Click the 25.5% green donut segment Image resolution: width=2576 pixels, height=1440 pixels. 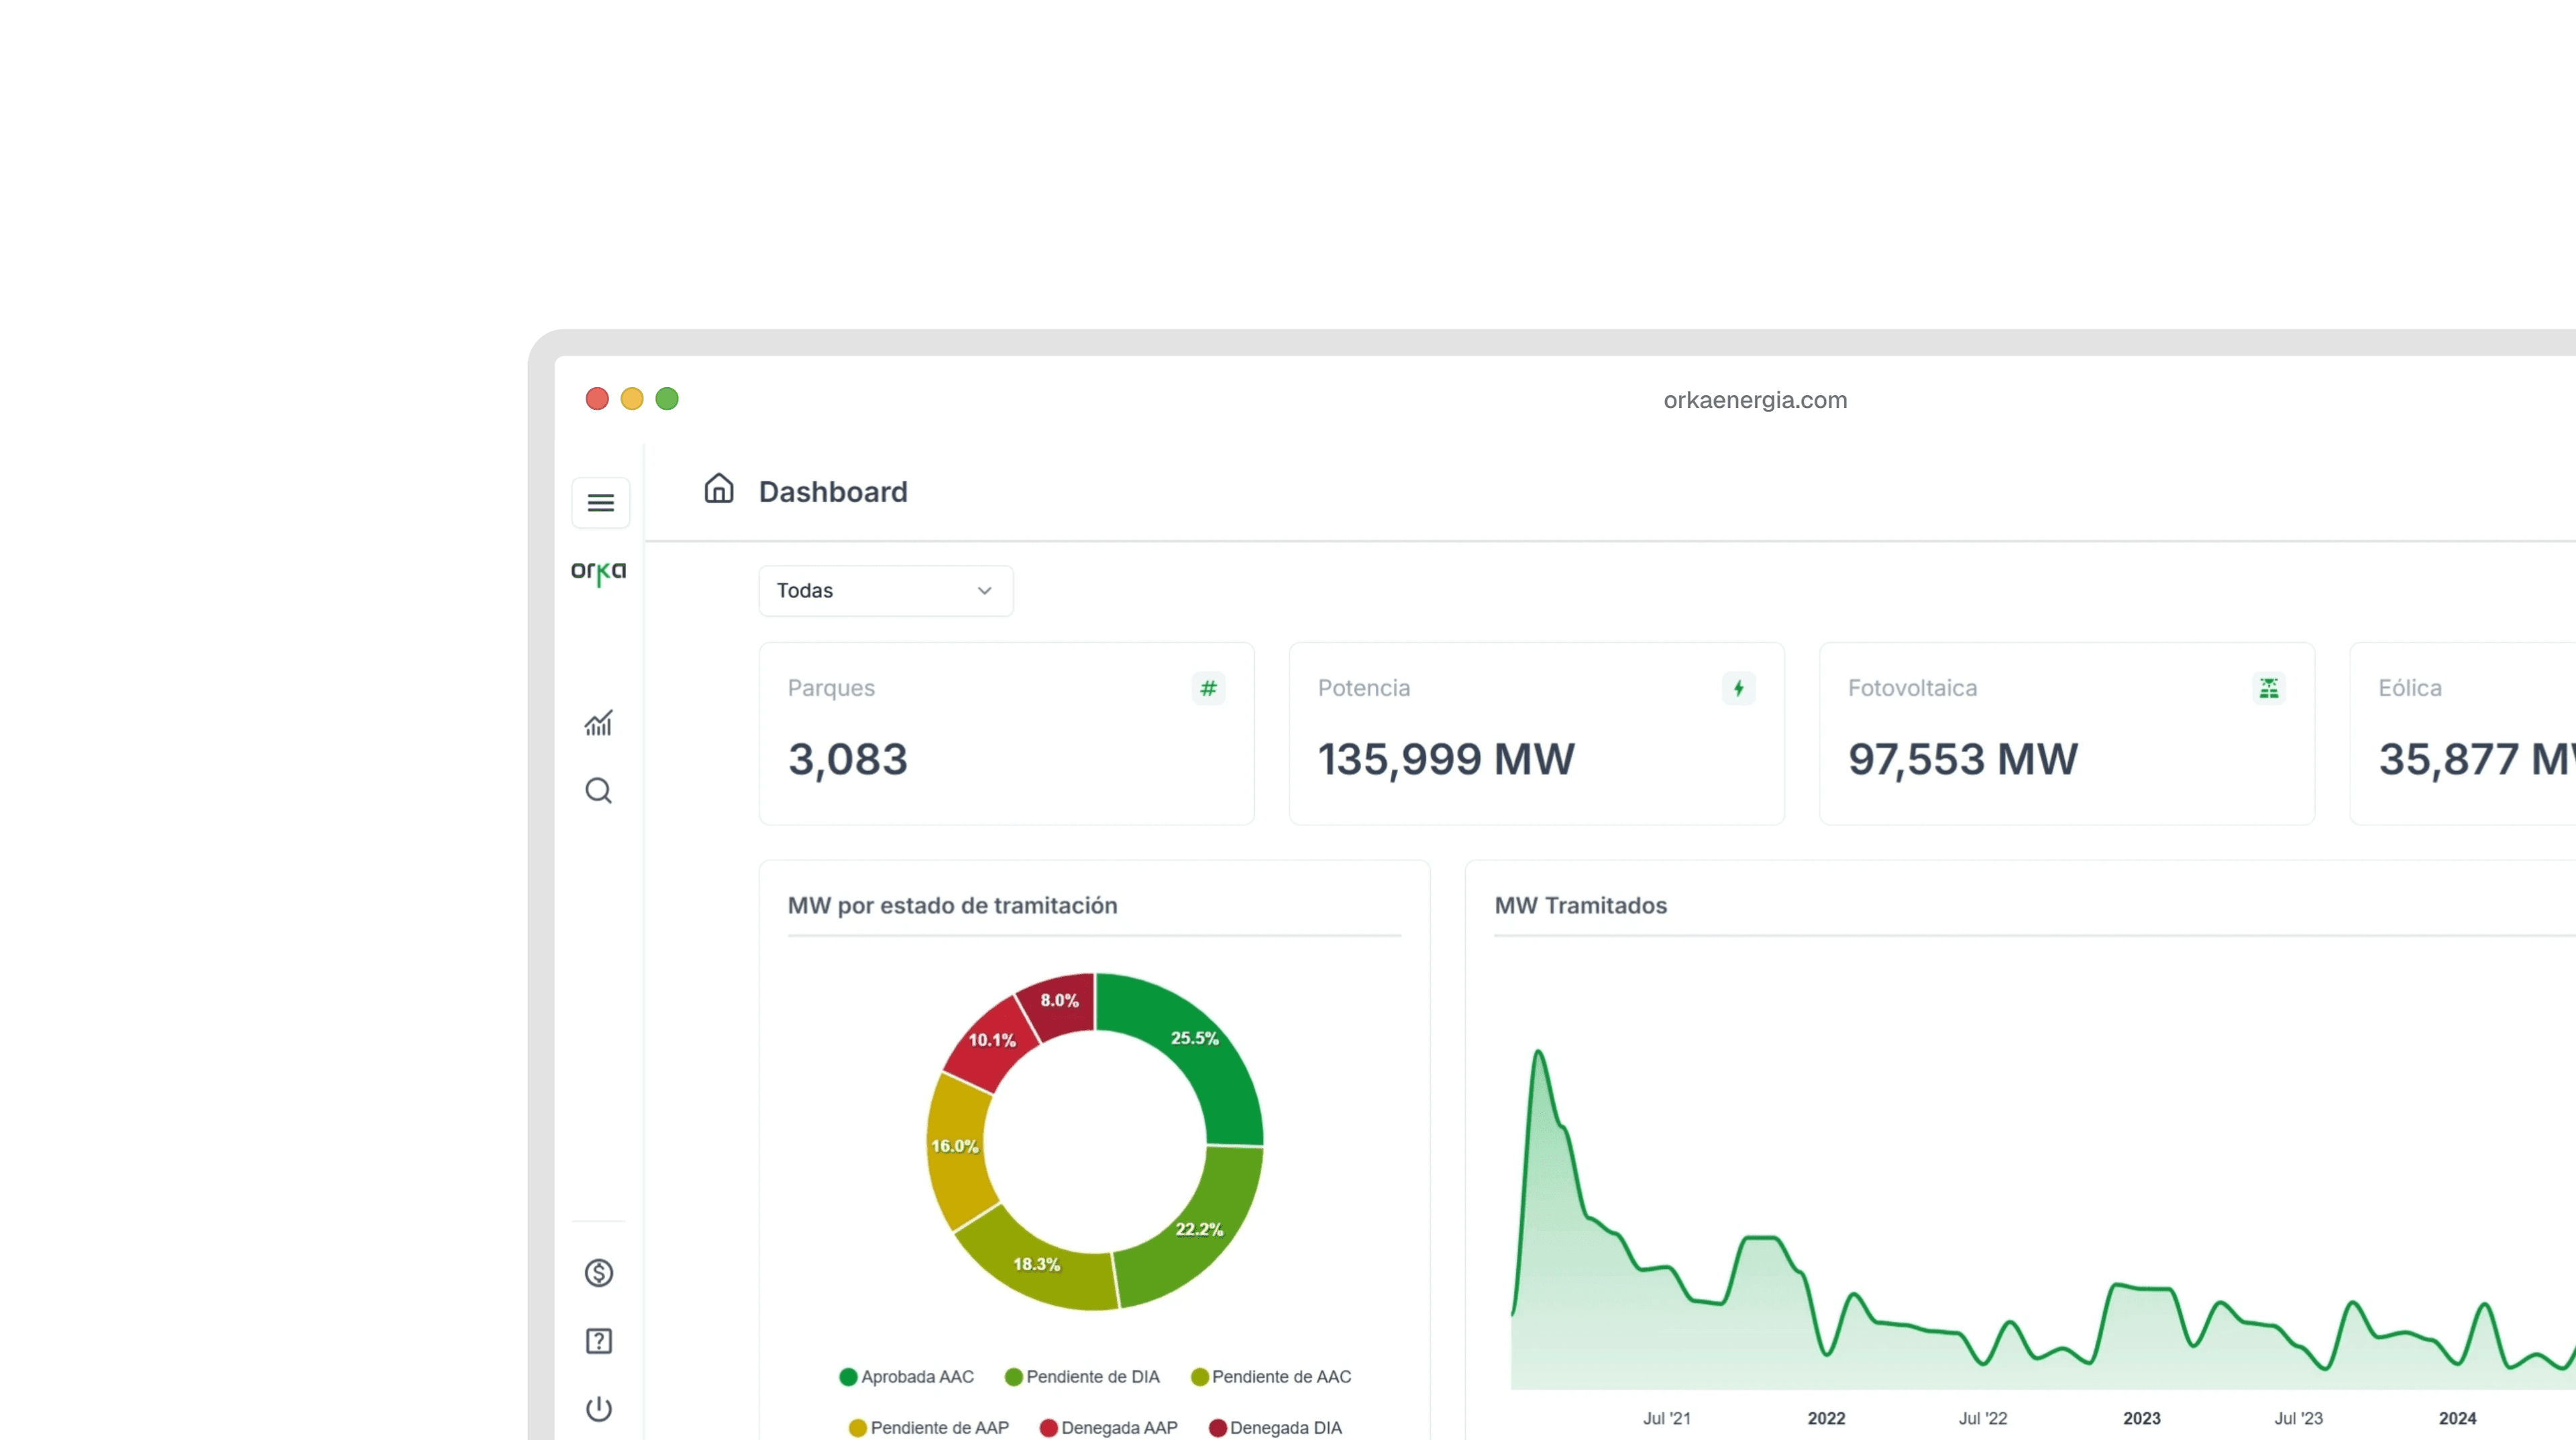(1195, 1045)
